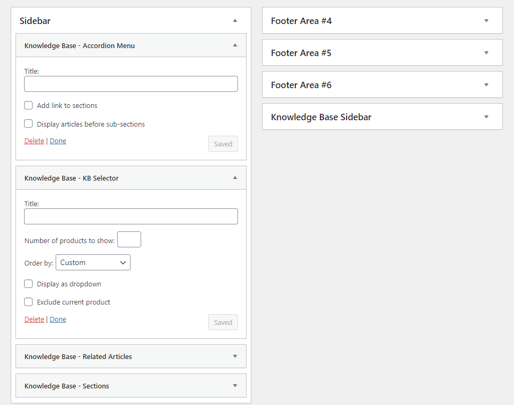Check Display articles before sub-sections
Image resolution: width=514 pixels, height=405 pixels.
(x=29, y=124)
